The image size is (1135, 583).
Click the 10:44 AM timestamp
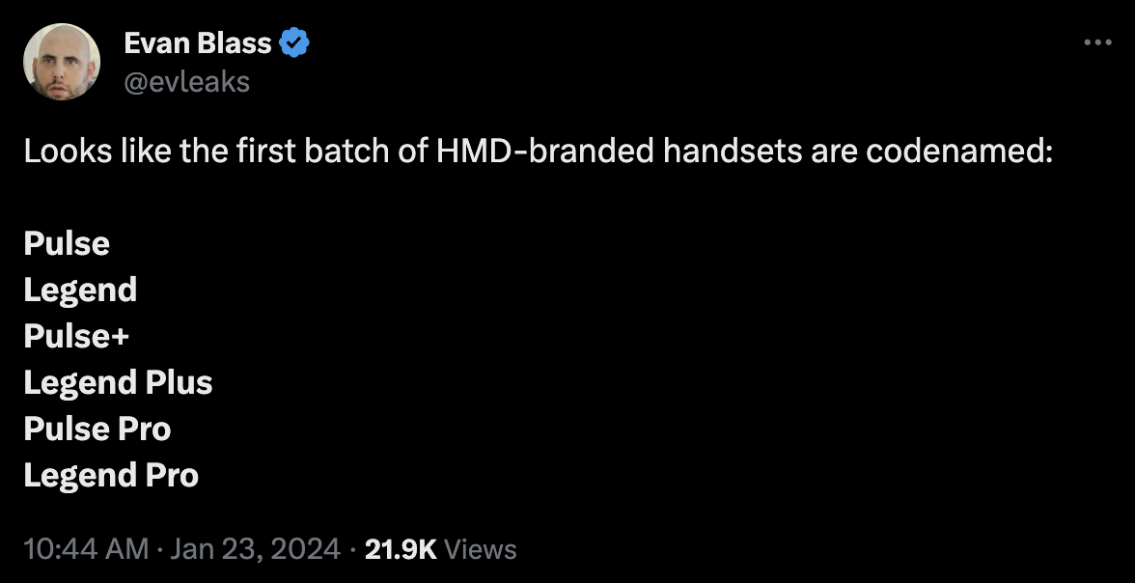pyautogui.click(x=86, y=549)
